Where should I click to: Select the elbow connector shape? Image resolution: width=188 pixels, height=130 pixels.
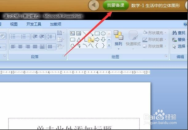click(86, 40)
